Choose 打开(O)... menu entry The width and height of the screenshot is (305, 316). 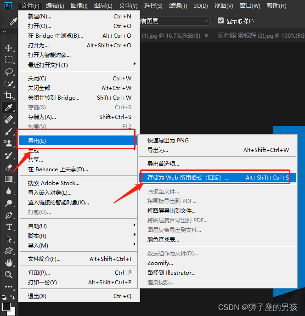[x=79, y=26]
